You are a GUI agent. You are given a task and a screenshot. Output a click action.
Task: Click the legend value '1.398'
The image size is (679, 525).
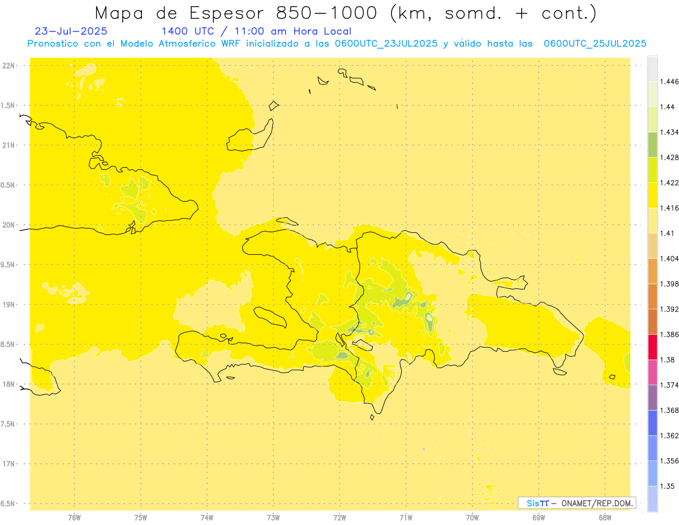click(669, 284)
